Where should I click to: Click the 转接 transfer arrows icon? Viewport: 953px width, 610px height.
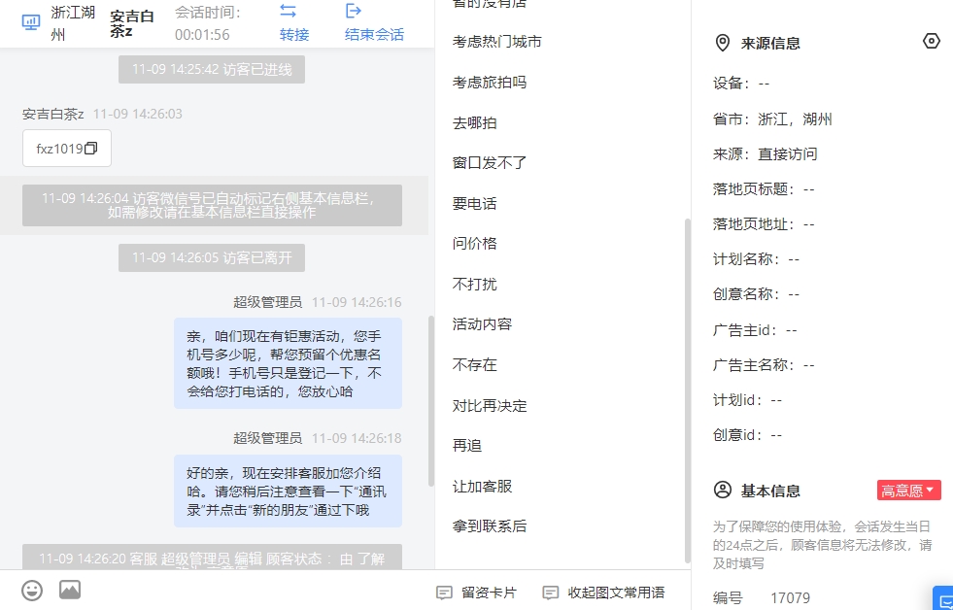point(289,11)
